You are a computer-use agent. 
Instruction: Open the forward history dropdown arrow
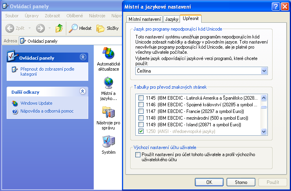(x=49, y=28)
